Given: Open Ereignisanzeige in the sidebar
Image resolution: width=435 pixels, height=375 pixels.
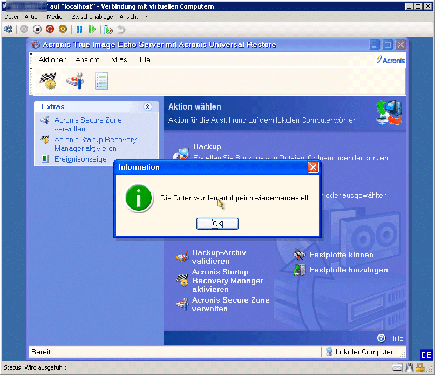Looking at the screenshot, I should pyautogui.click(x=80, y=159).
